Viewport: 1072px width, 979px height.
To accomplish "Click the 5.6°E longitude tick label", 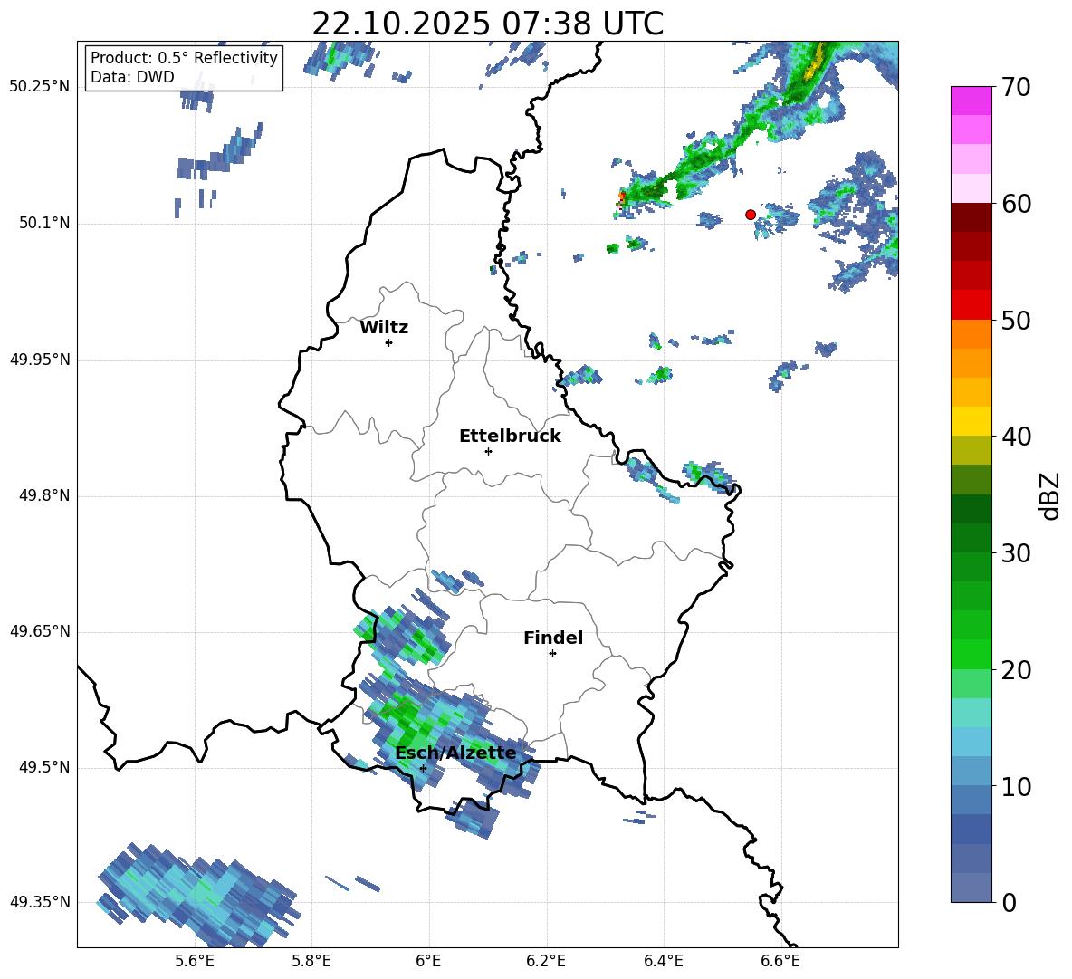I will point(195,962).
